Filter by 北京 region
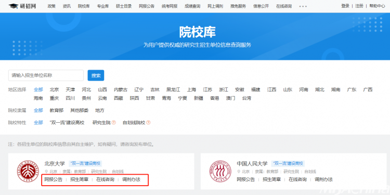This screenshot has height=195, width=390. tap(54, 89)
